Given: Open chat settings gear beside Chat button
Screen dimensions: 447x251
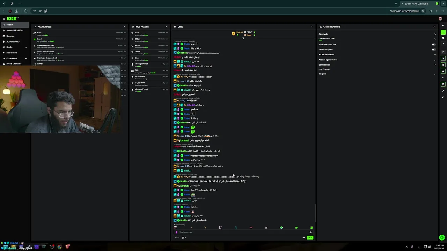Looking at the screenshot, I should 304,238.
